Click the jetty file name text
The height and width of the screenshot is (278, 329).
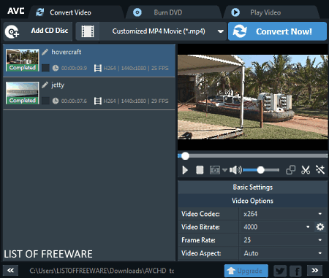coord(58,85)
